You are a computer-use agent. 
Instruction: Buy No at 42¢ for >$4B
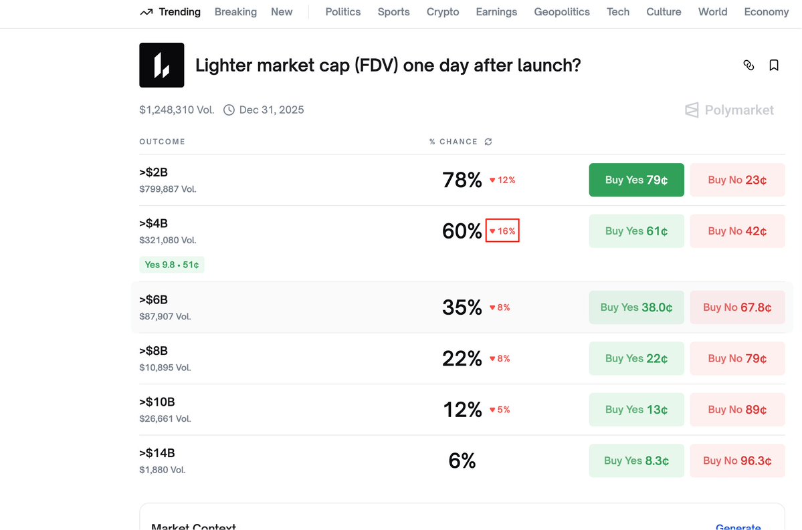coord(737,231)
